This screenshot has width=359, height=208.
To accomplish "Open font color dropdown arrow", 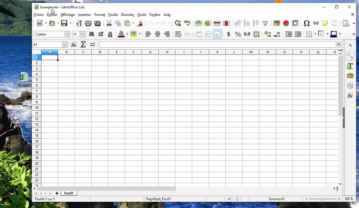I will tap(127, 34).
